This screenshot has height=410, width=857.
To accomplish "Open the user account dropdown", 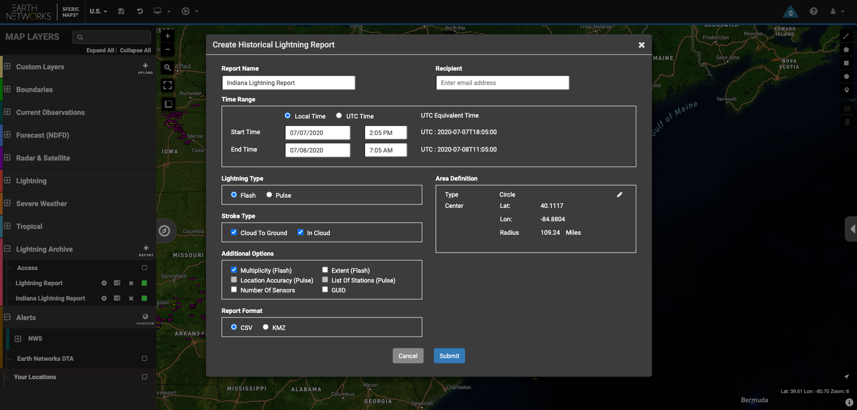I will coord(837,11).
